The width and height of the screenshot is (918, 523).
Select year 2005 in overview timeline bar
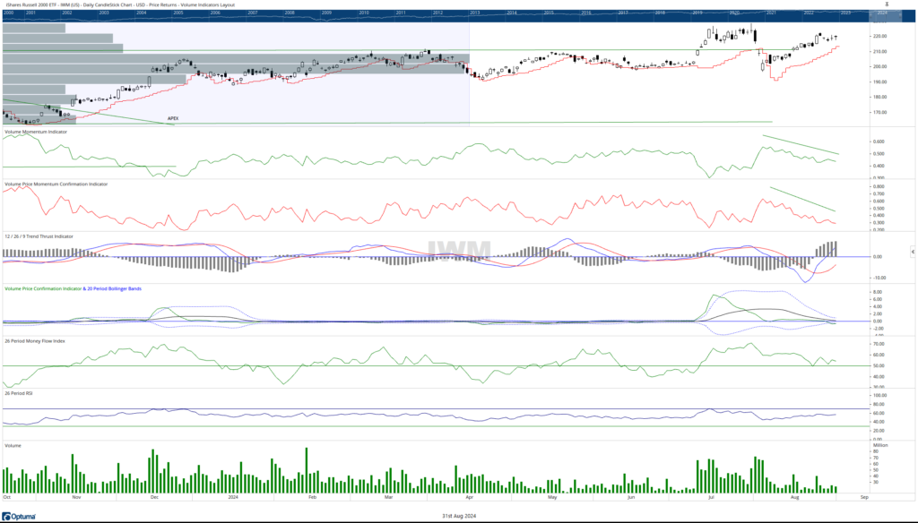tap(178, 13)
